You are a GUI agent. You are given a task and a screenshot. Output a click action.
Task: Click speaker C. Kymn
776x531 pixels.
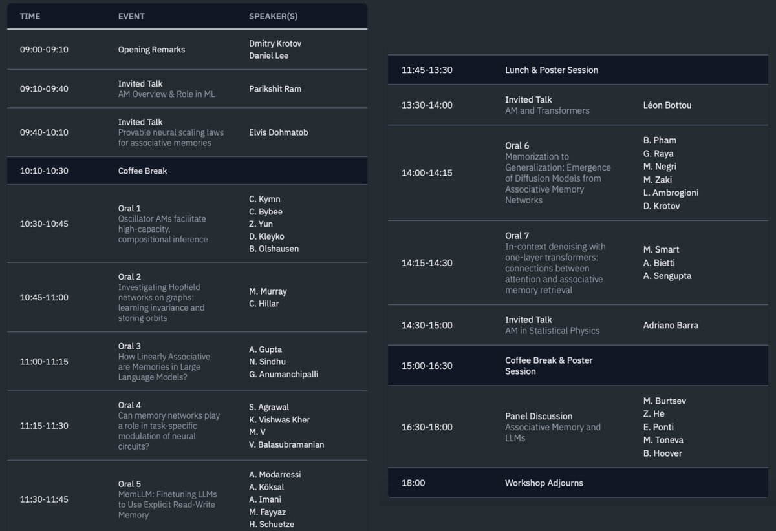pyautogui.click(x=265, y=199)
